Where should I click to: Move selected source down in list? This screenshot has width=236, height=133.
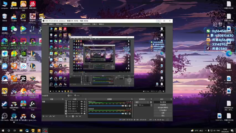tap(80, 116)
